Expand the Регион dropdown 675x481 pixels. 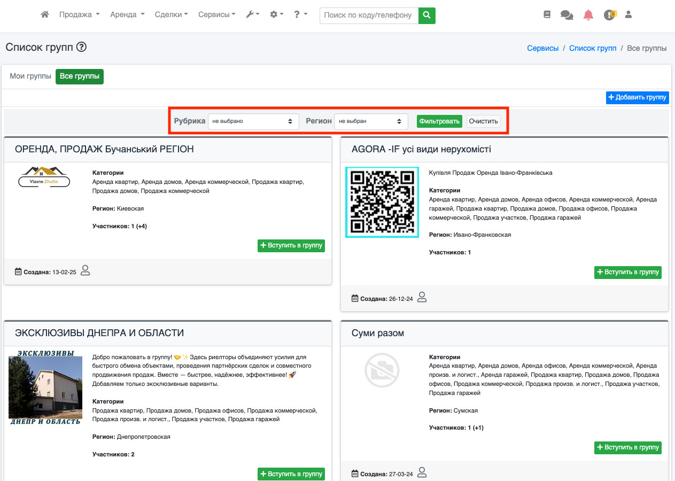point(370,121)
